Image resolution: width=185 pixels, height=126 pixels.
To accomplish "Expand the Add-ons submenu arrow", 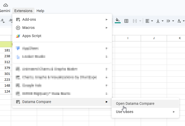I will [x=107, y=19].
